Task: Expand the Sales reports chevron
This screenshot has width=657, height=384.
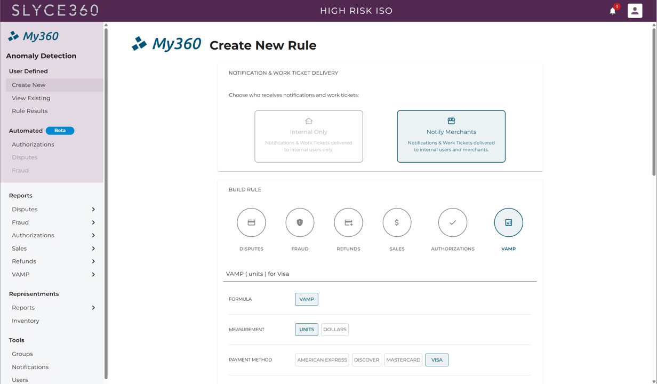Action: tap(93, 249)
